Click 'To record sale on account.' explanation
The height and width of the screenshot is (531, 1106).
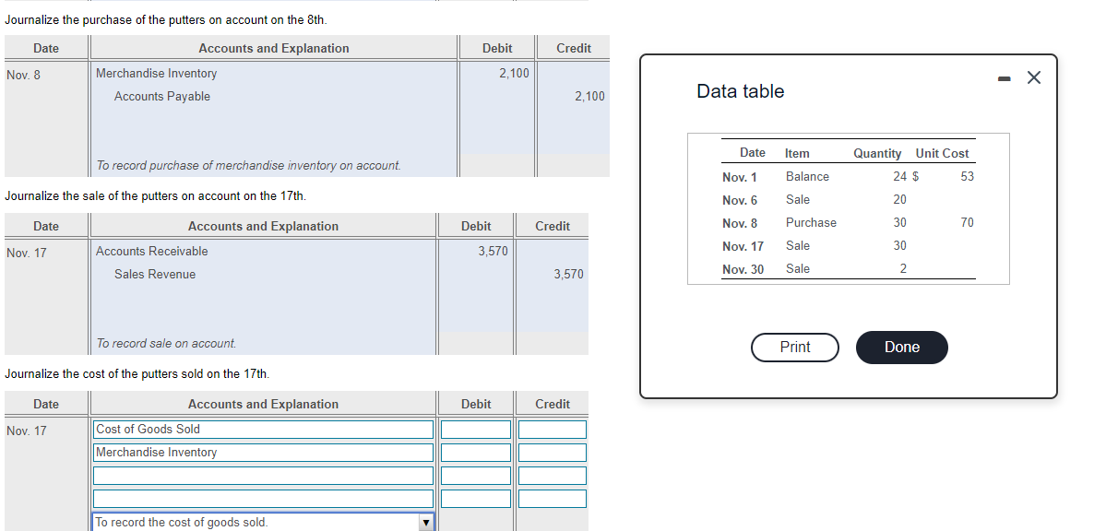(x=166, y=344)
